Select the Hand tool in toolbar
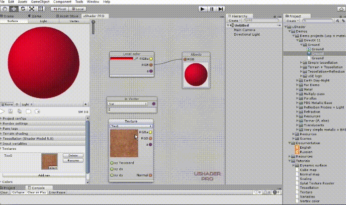 5,9
